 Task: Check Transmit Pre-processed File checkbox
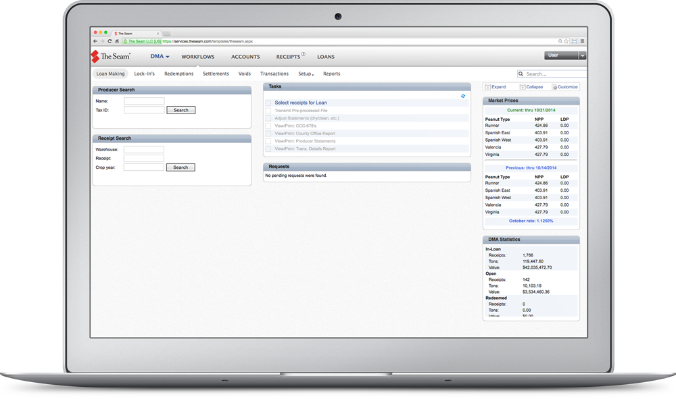tap(268, 111)
